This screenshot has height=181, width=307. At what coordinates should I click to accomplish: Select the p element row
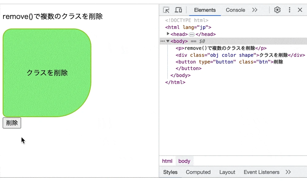point(221,48)
